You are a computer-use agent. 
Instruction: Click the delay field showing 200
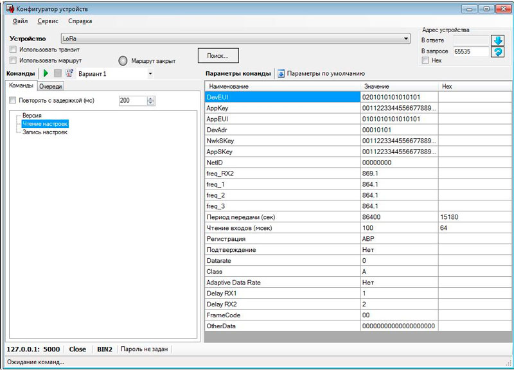133,101
